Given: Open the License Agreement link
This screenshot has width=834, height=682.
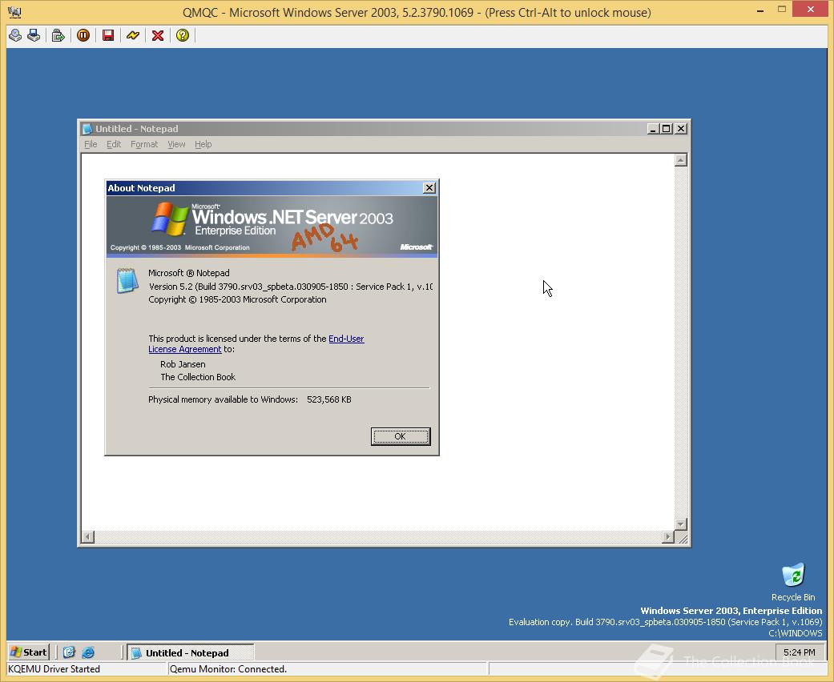Looking at the screenshot, I should 184,349.
